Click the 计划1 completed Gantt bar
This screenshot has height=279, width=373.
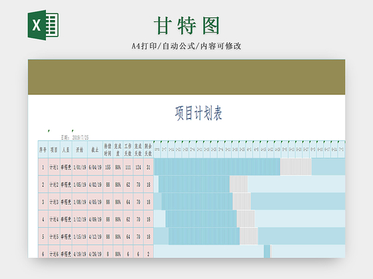[217, 167]
